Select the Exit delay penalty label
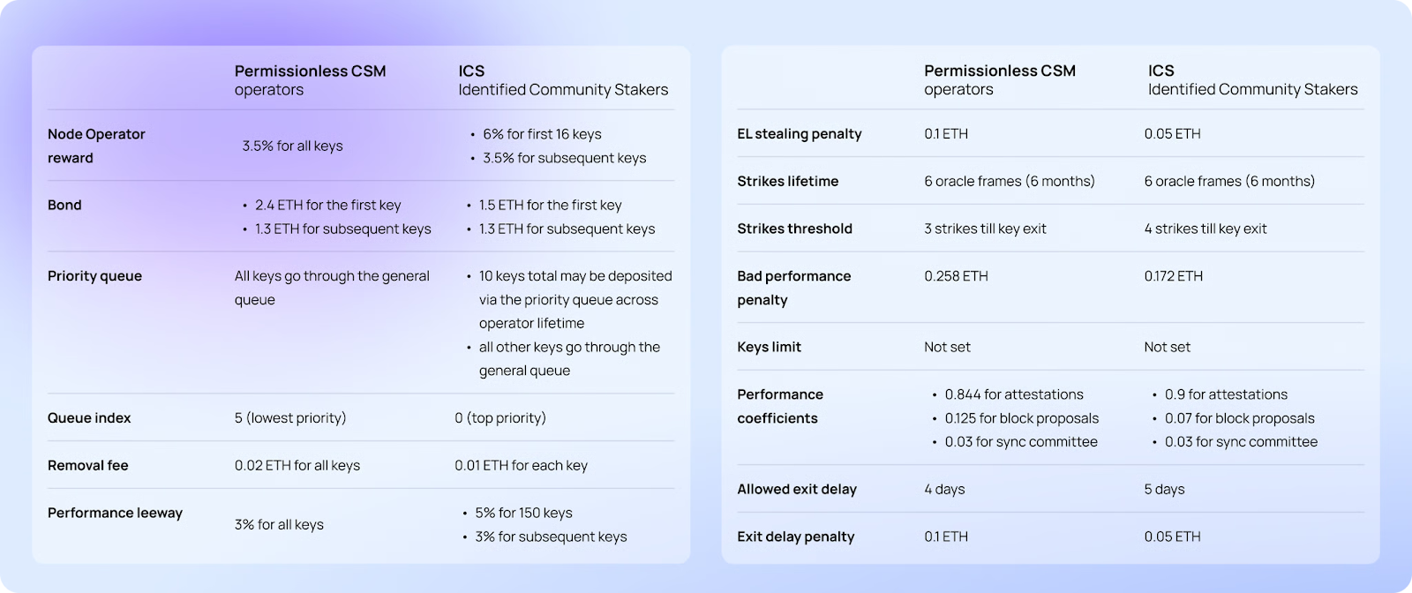Viewport: 1412px width, 593px height. (796, 537)
